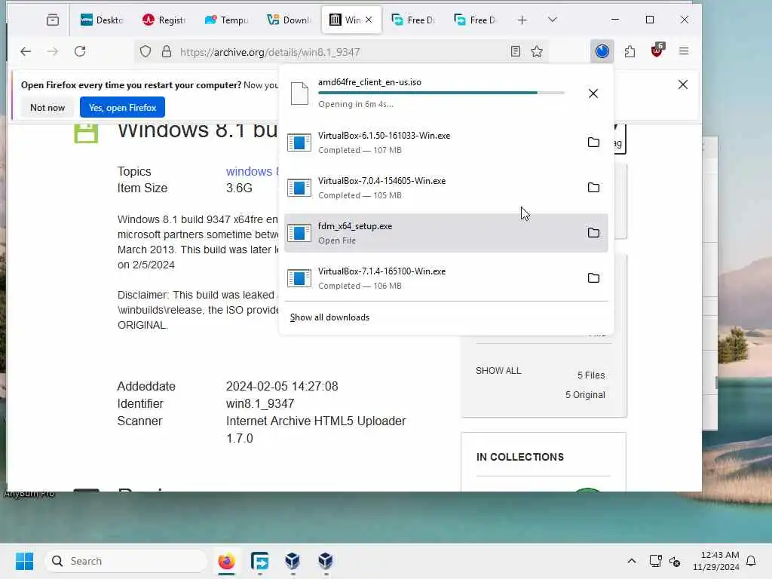The image size is (772, 579).
Task: Go back to the previous page
Action: (x=26, y=51)
